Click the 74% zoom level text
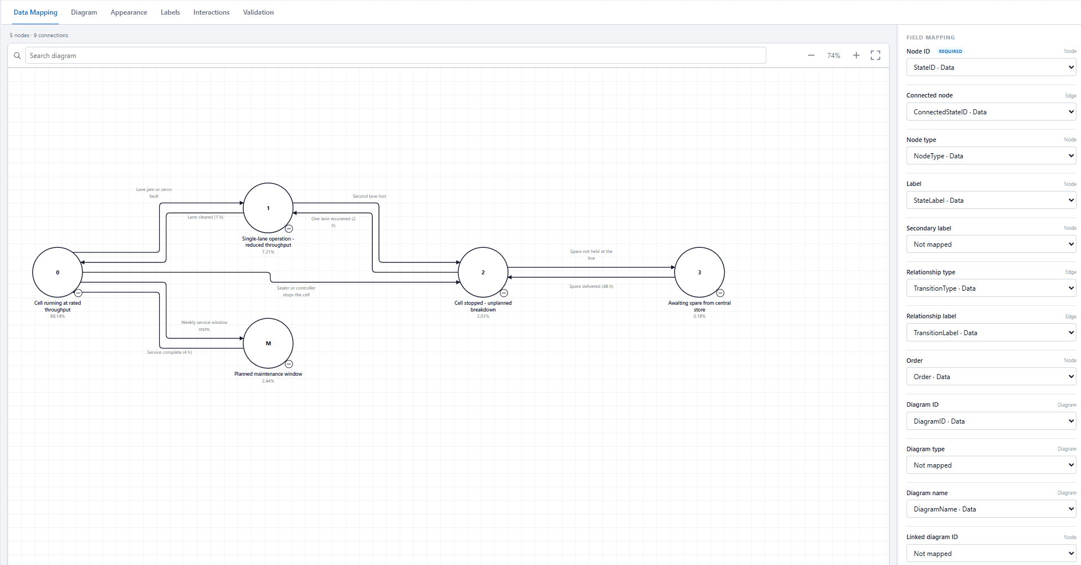This screenshot has height=565, width=1081. click(833, 56)
